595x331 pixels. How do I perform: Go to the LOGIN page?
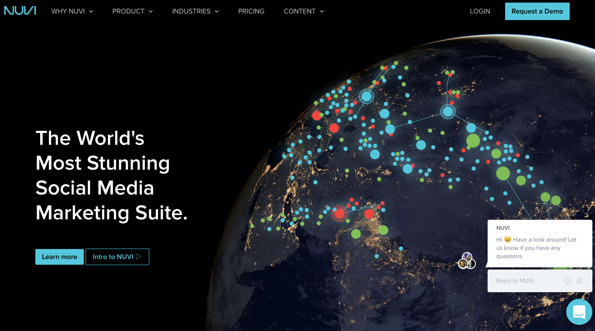(480, 11)
